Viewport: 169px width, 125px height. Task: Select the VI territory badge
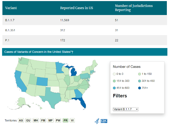[x=72, y=121]
